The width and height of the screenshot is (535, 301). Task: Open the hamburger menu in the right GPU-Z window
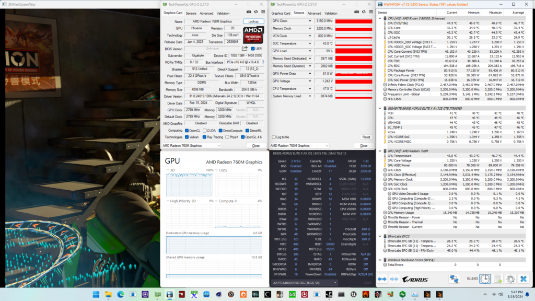click(x=371, y=12)
